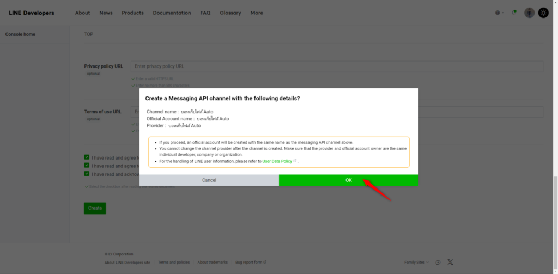This screenshot has height=274, width=558.
Task: Click the Privacy policy URL field
Action: (x=337, y=66)
